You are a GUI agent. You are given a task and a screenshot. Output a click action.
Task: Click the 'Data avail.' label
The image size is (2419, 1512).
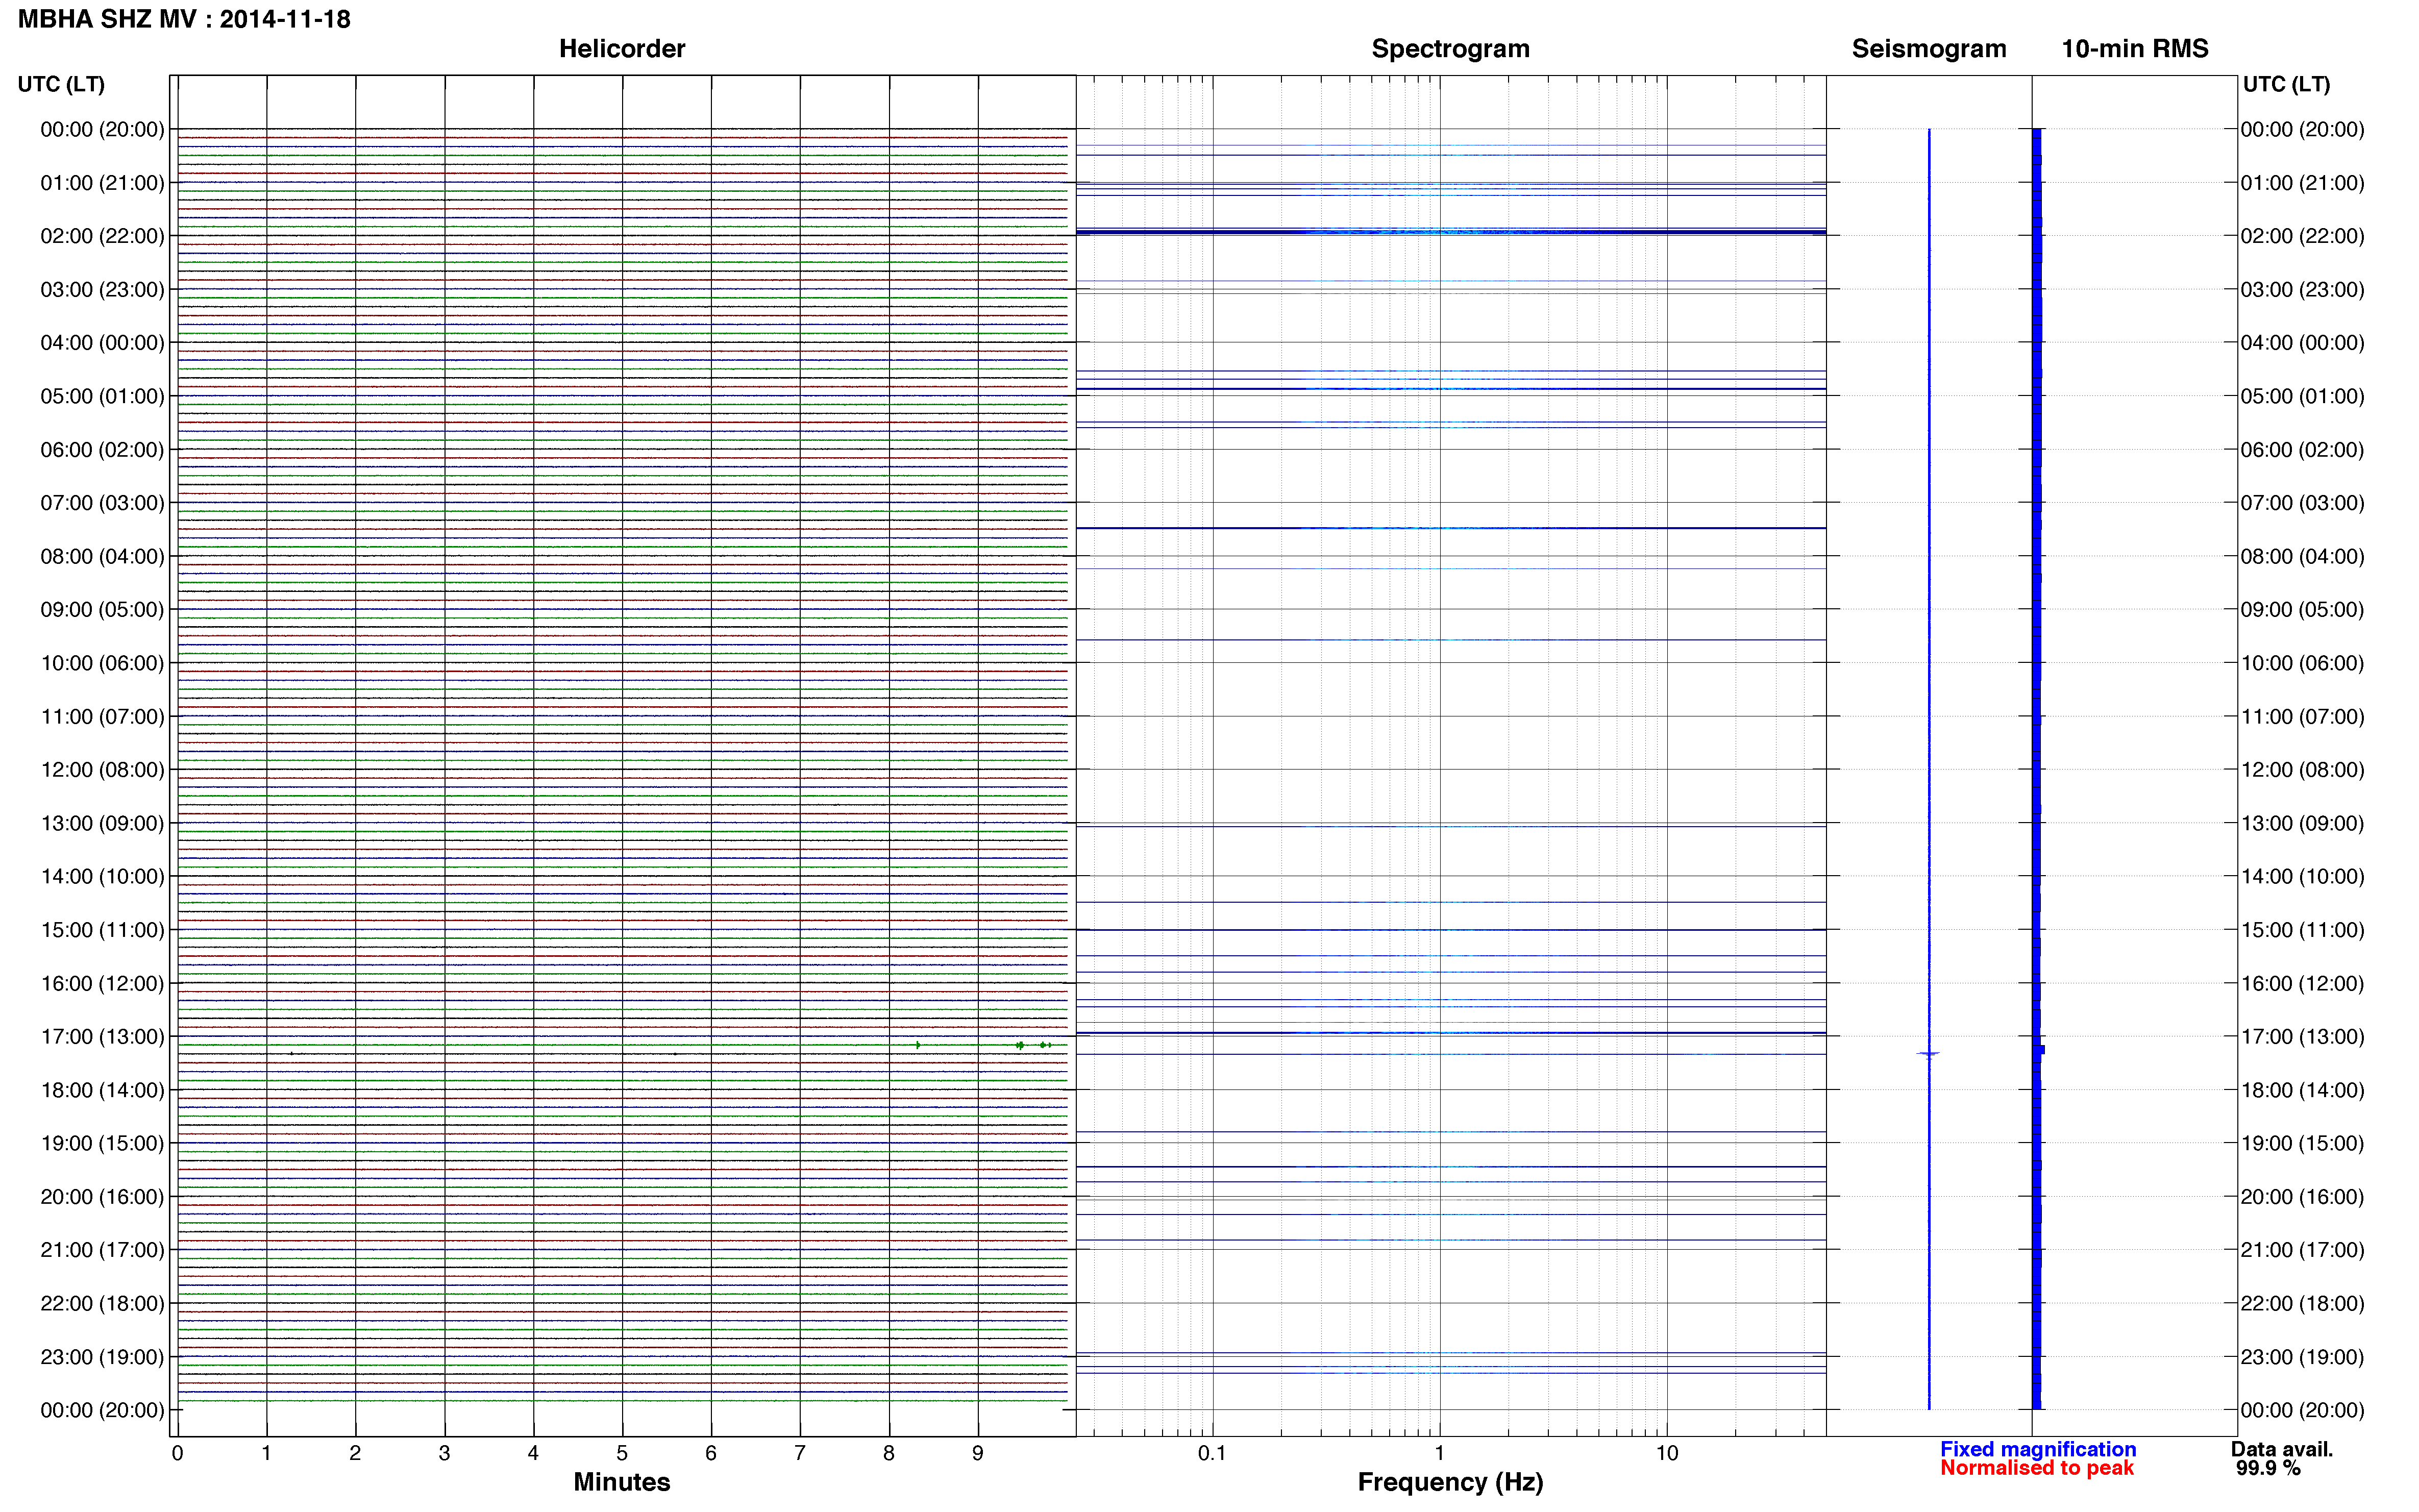2282,1449
